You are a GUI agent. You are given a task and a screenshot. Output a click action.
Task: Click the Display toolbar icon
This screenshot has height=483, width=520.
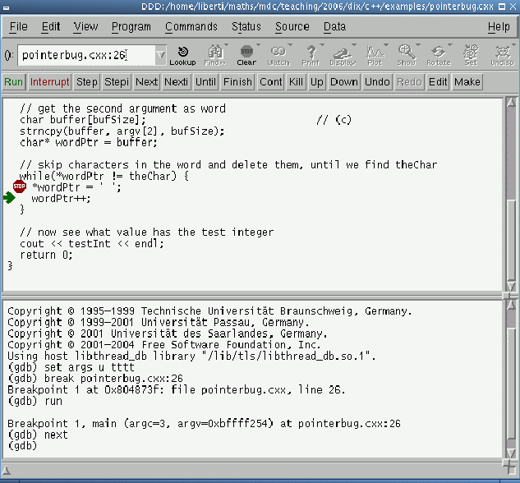343,55
